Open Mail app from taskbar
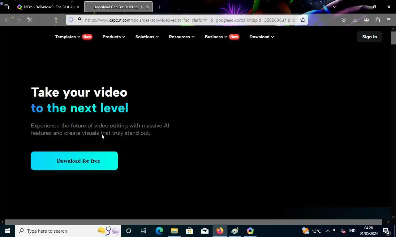Viewport: 396px width, 237px height. tap(204, 231)
